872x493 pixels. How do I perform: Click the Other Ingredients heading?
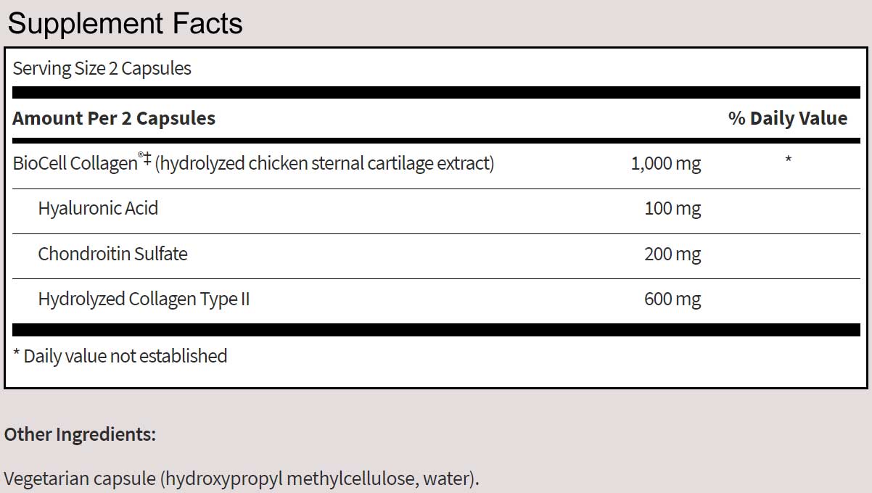tap(80, 434)
